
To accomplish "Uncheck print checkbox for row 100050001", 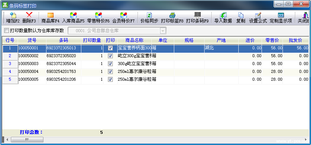I will [x=110, y=48].
